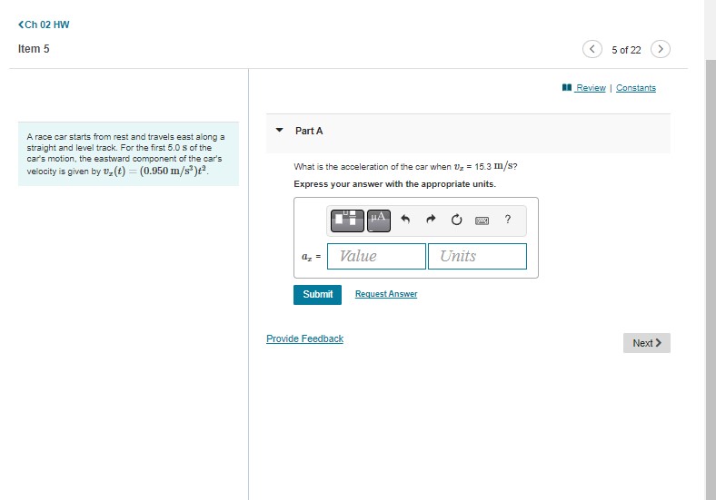
Task: Open the Greek symbols μA palette
Action: coord(379,221)
